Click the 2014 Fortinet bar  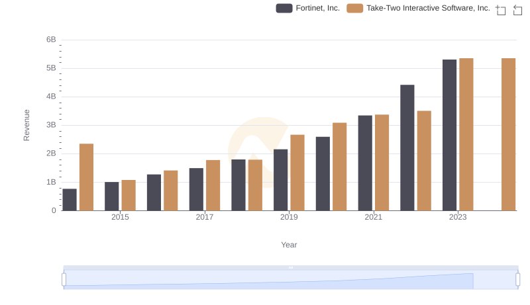[x=70, y=200]
